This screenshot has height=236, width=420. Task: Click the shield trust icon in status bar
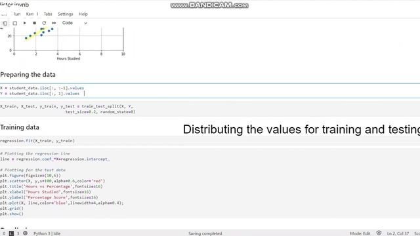pos(379,233)
